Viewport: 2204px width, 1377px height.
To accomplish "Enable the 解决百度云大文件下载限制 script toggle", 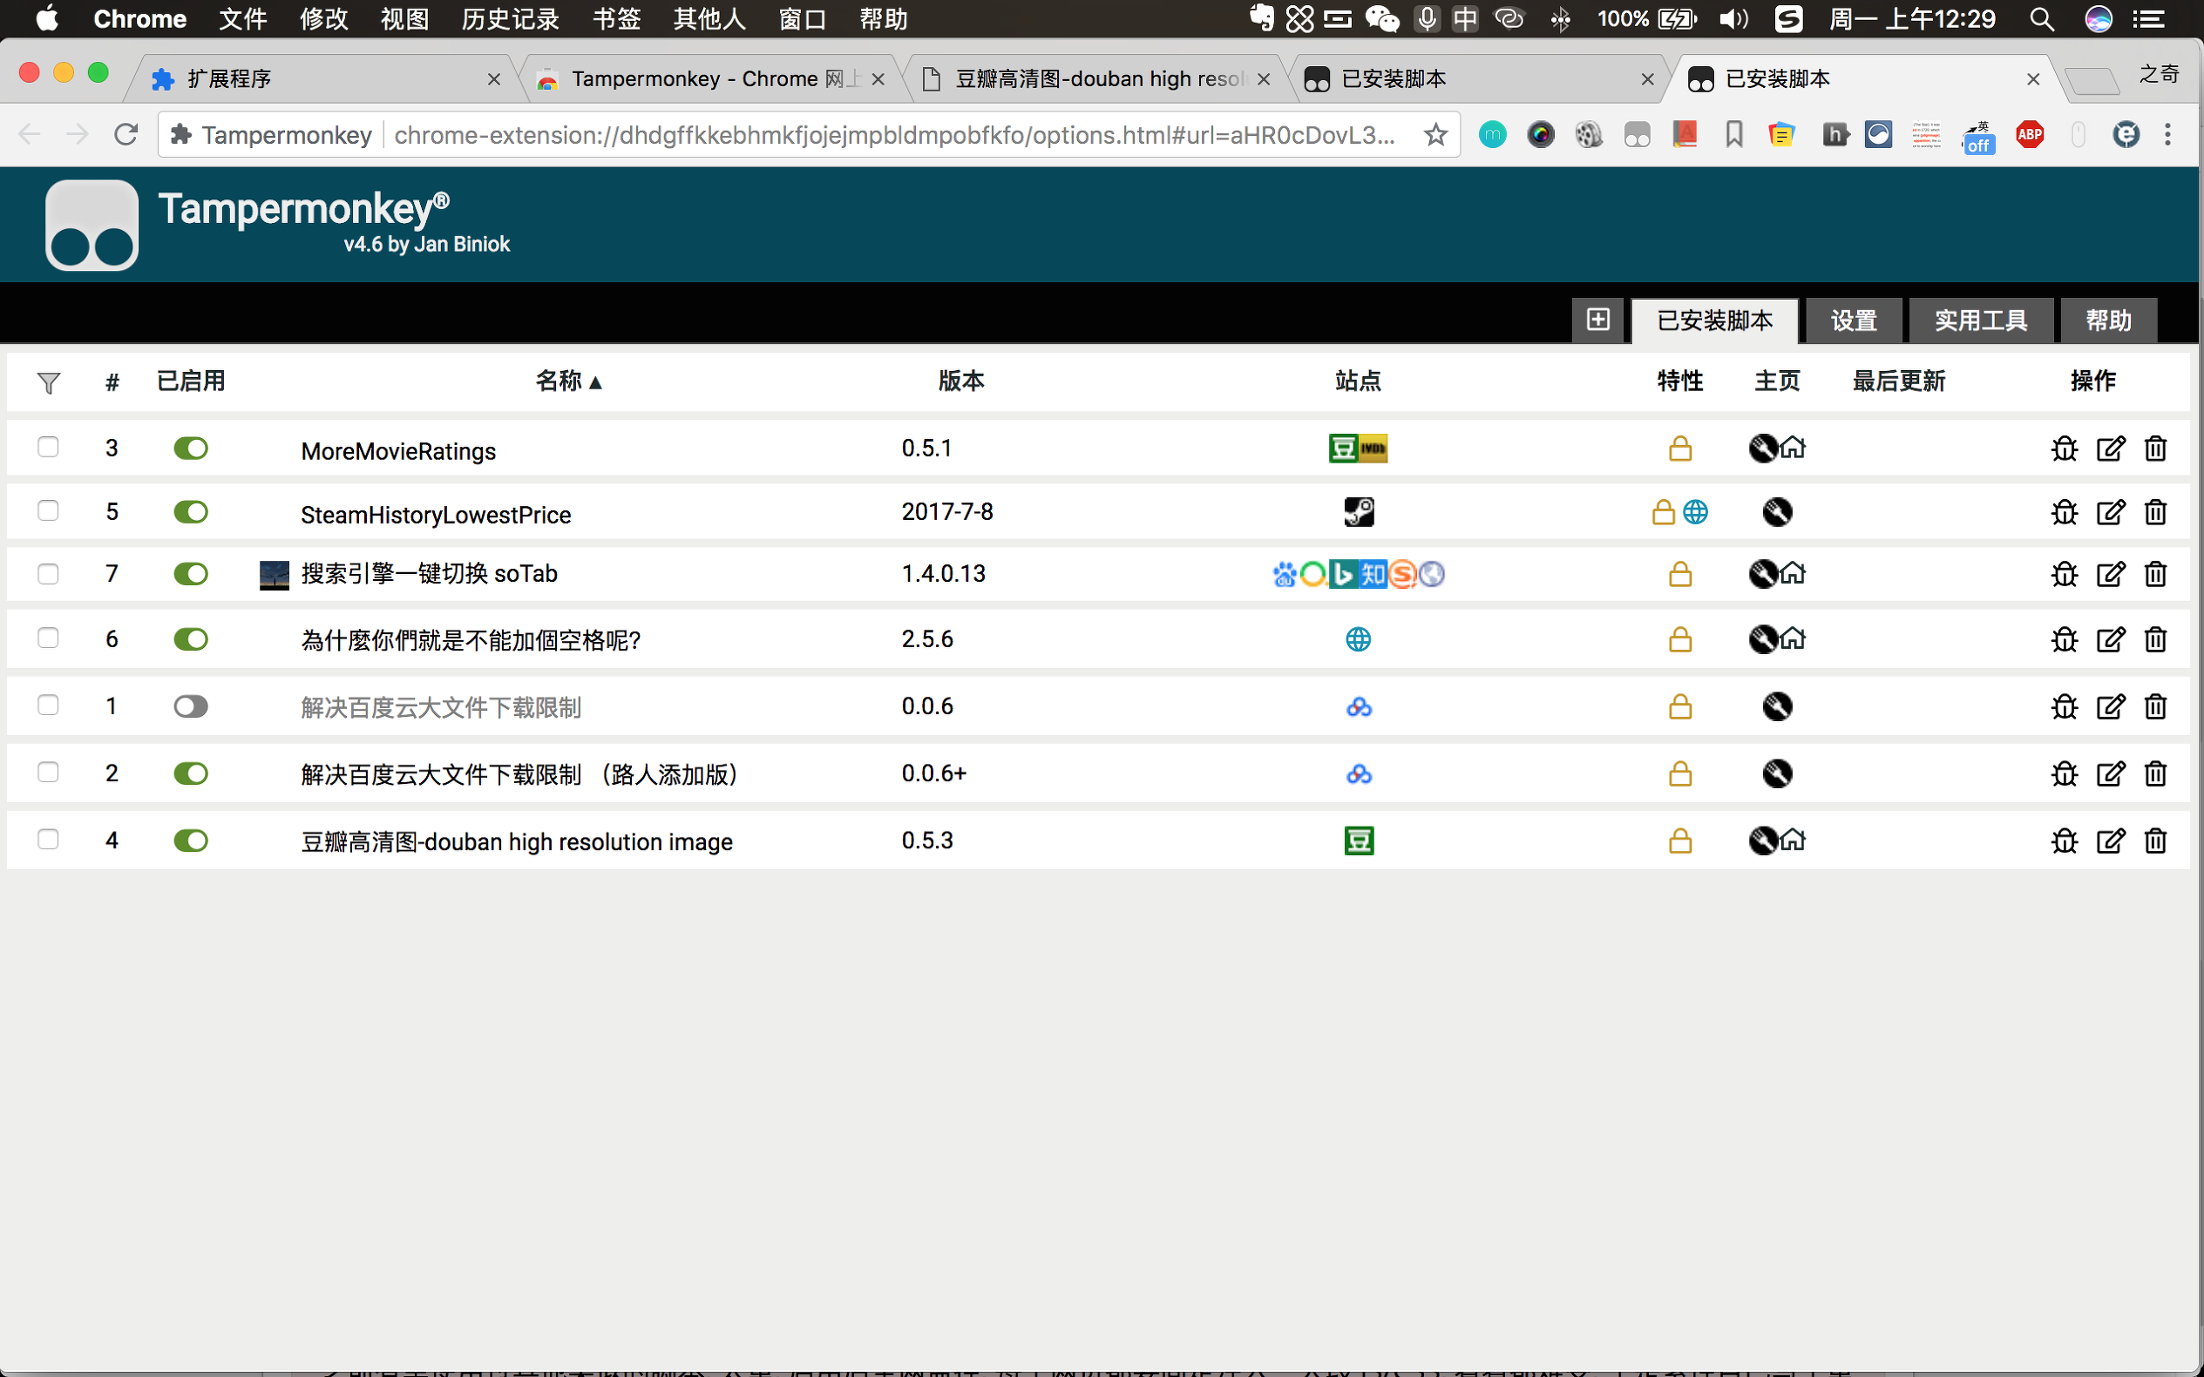I will click(x=191, y=705).
